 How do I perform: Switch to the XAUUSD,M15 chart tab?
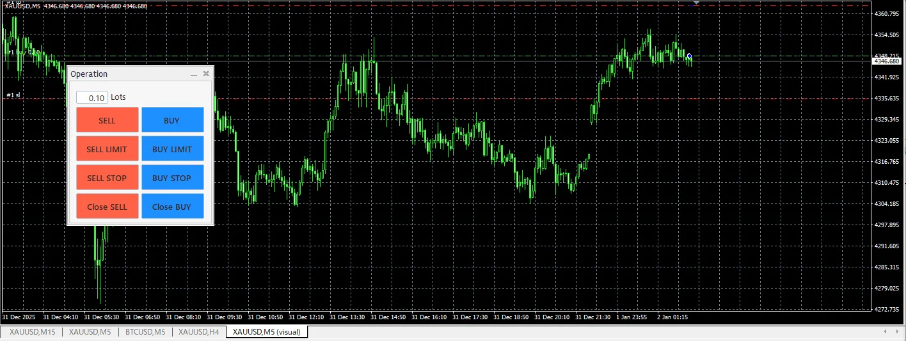pyautogui.click(x=32, y=332)
